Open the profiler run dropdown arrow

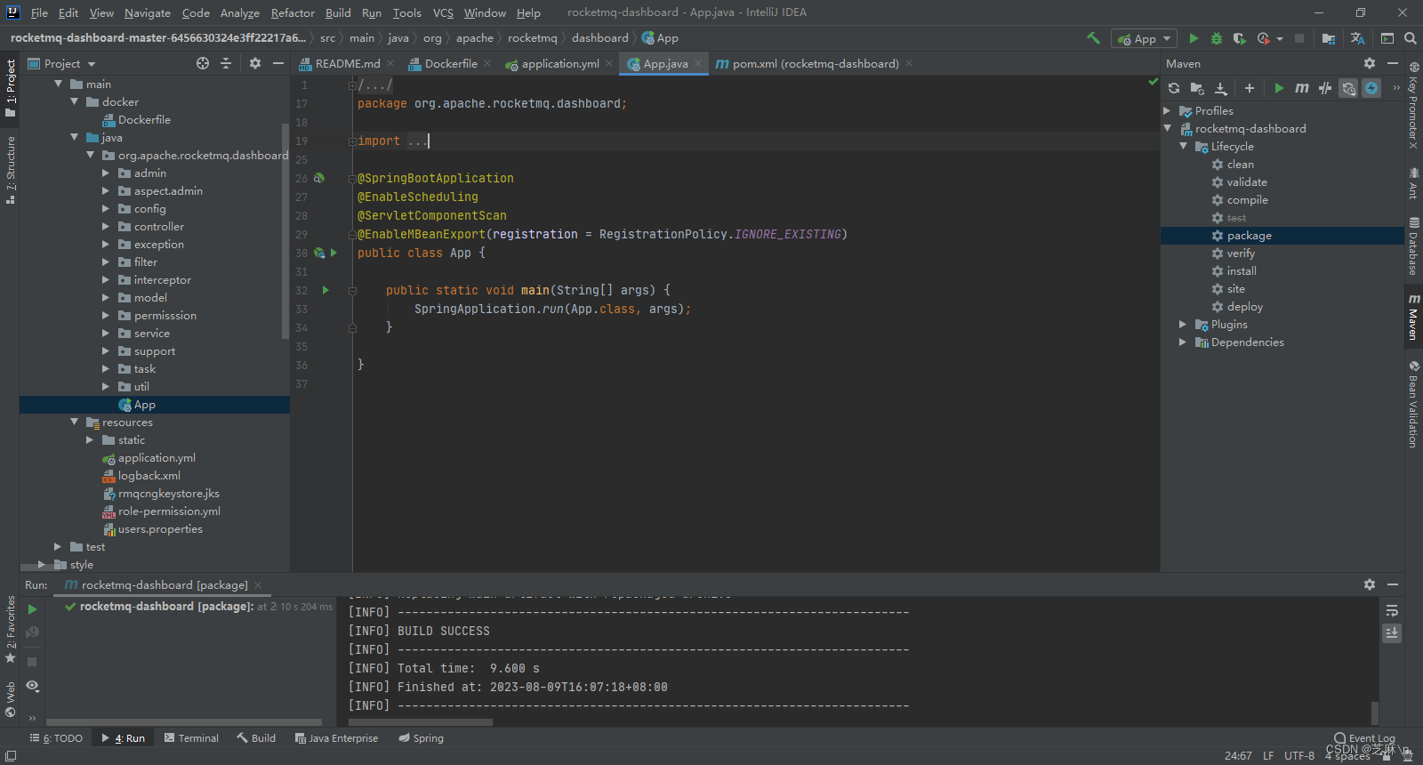click(1280, 38)
